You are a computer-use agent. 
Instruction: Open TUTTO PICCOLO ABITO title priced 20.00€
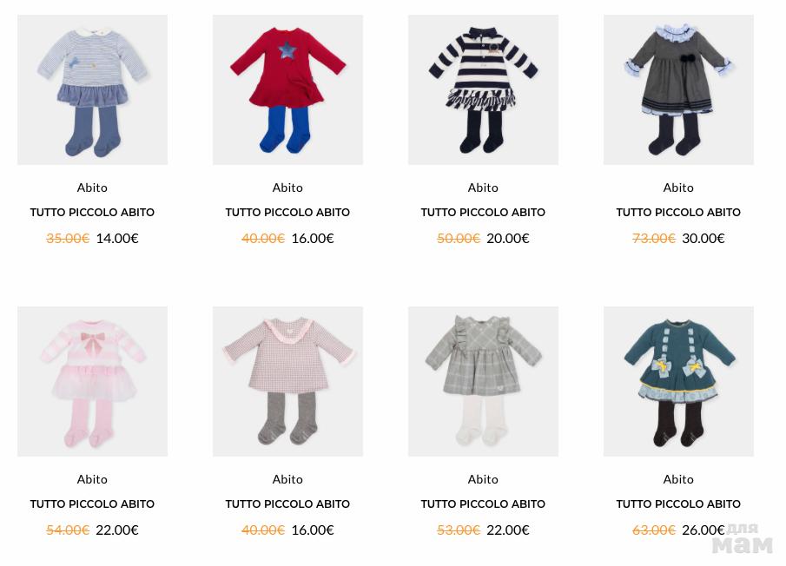(483, 213)
